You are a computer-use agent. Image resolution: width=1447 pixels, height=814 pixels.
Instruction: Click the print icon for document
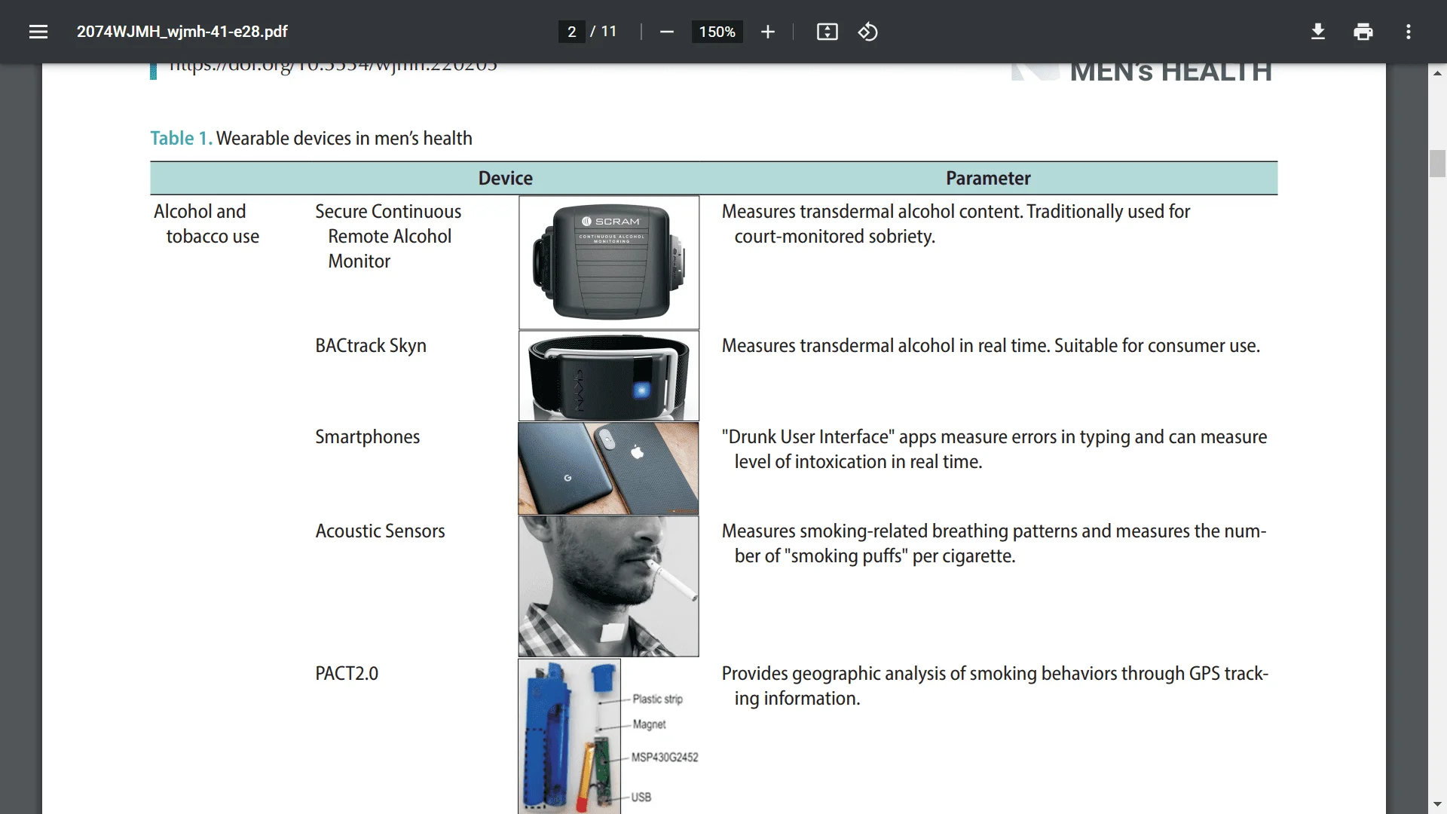pyautogui.click(x=1363, y=31)
